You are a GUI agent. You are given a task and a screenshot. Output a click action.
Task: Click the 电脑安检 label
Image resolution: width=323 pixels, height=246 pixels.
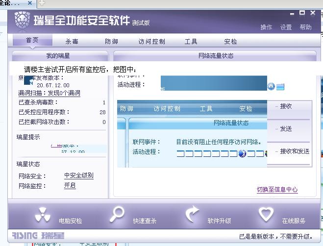[x=71, y=221]
